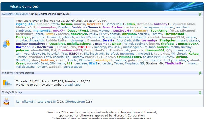Image resolution: width=210 pixels, height=119 pixels.
Task: Open OttoHegstrom's birthday profile link
Action: pyautogui.click(x=75, y=102)
